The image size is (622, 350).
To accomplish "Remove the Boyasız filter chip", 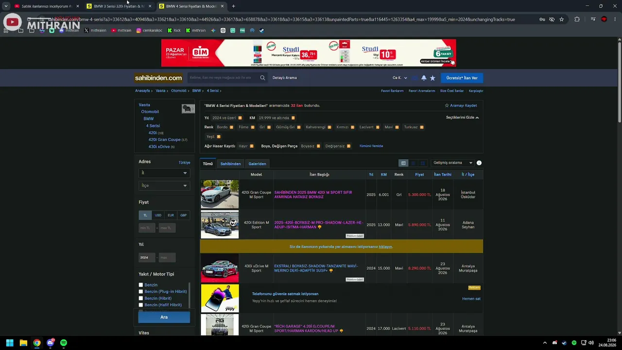I will coord(318,146).
